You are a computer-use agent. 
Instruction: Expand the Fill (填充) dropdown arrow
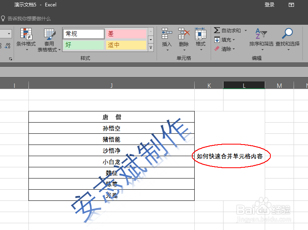(234, 40)
